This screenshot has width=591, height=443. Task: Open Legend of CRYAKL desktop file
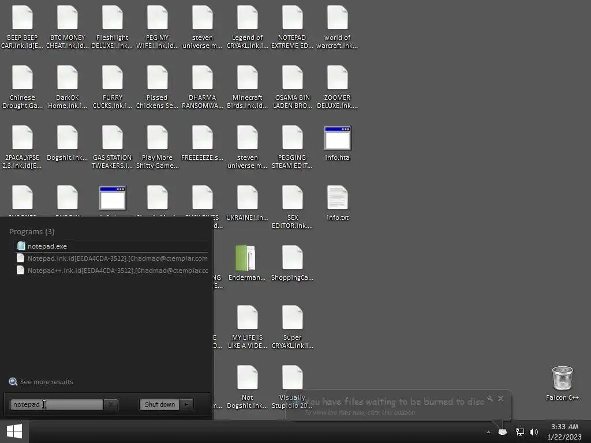247,28
